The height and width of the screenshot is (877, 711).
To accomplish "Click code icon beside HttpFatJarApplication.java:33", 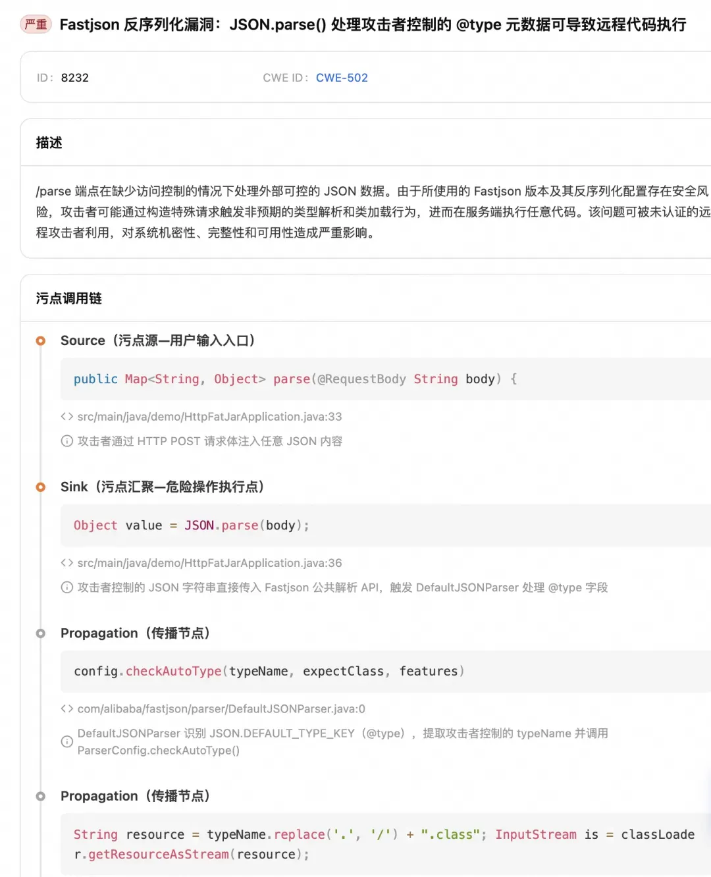I will 66,417.
